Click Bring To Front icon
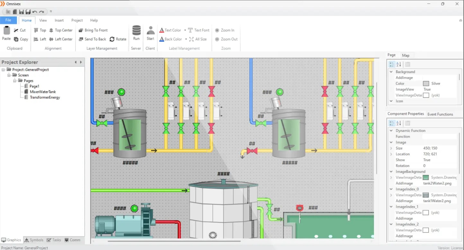The height and width of the screenshot is (250, 464). tap(81, 30)
